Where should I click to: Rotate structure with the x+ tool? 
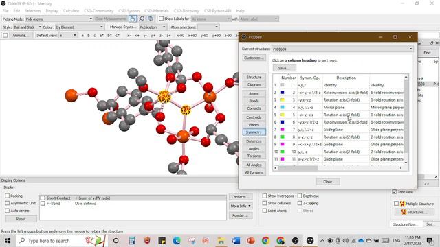click(137, 36)
